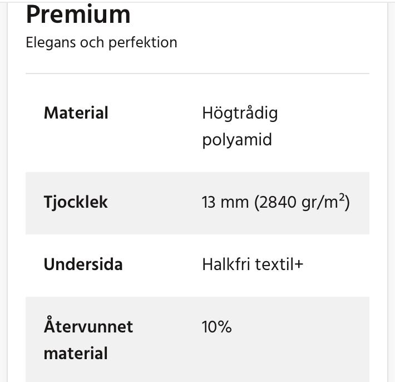
Task: Click the plus sign after textil
Action: coord(299,264)
